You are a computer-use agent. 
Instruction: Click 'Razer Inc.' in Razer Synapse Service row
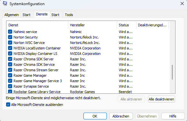78,86
